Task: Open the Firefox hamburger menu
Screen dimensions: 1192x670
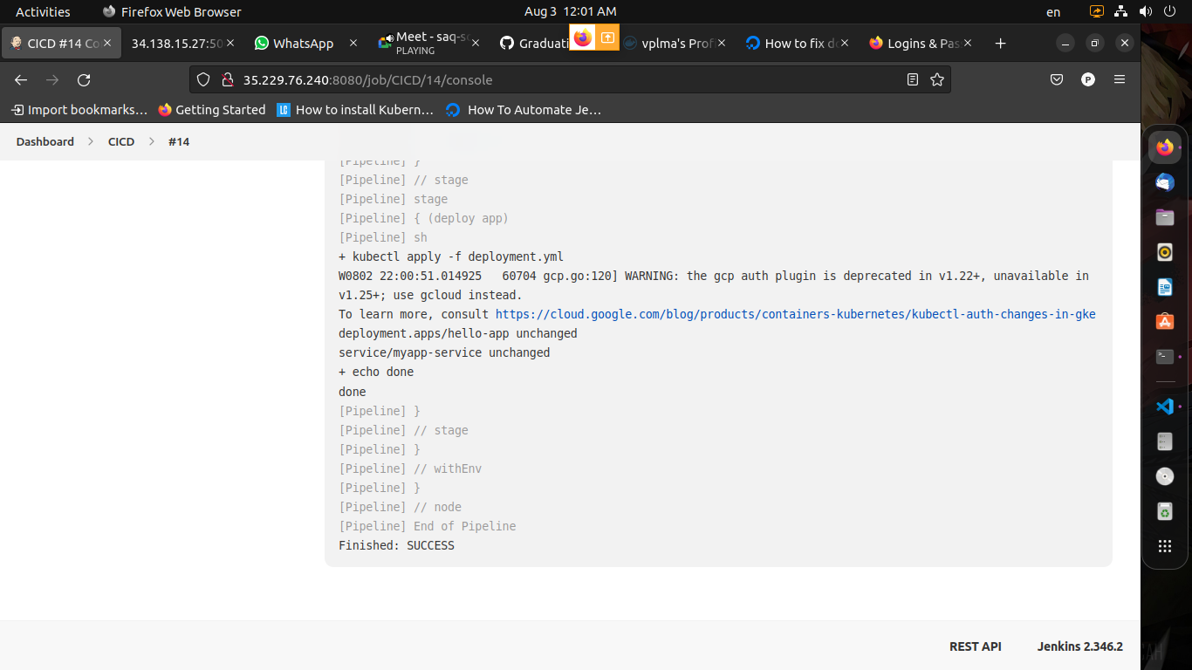Action: pos(1120,79)
